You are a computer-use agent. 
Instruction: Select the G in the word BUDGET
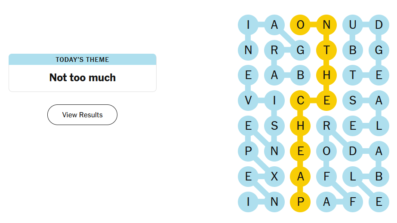379,50
